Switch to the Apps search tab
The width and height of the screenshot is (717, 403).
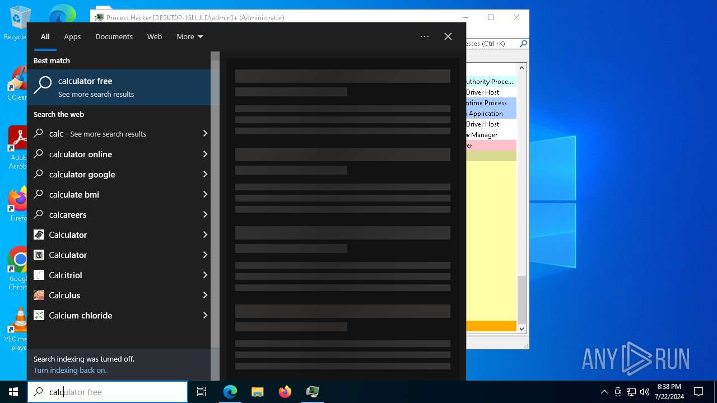pos(72,36)
